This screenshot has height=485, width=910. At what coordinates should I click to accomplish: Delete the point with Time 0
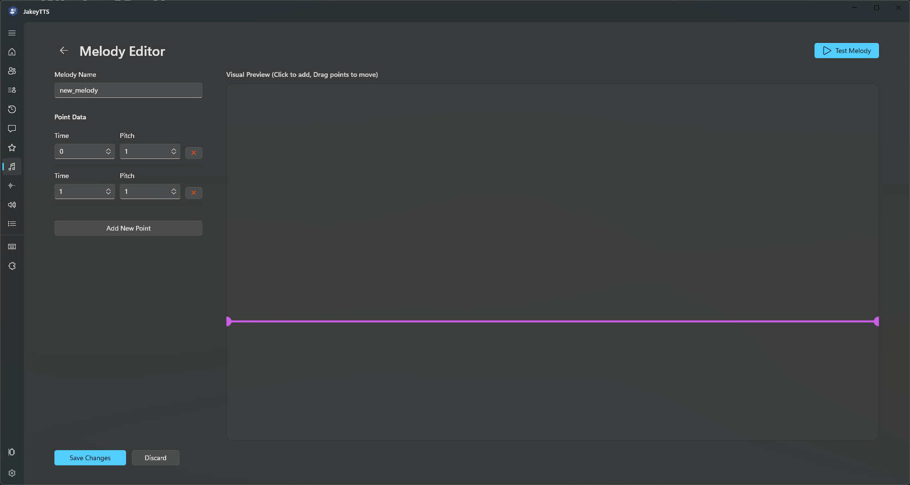click(x=194, y=153)
